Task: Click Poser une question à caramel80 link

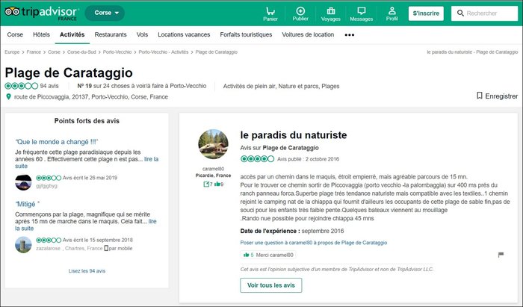Action: click(314, 243)
